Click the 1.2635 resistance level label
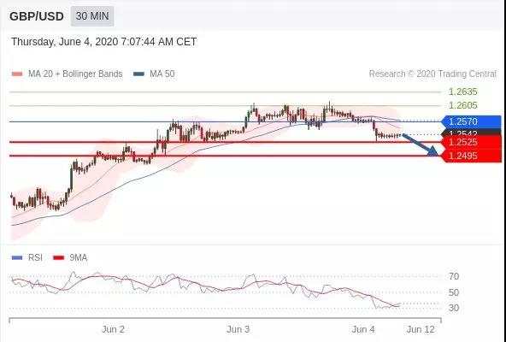 click(x=462, y=91)
